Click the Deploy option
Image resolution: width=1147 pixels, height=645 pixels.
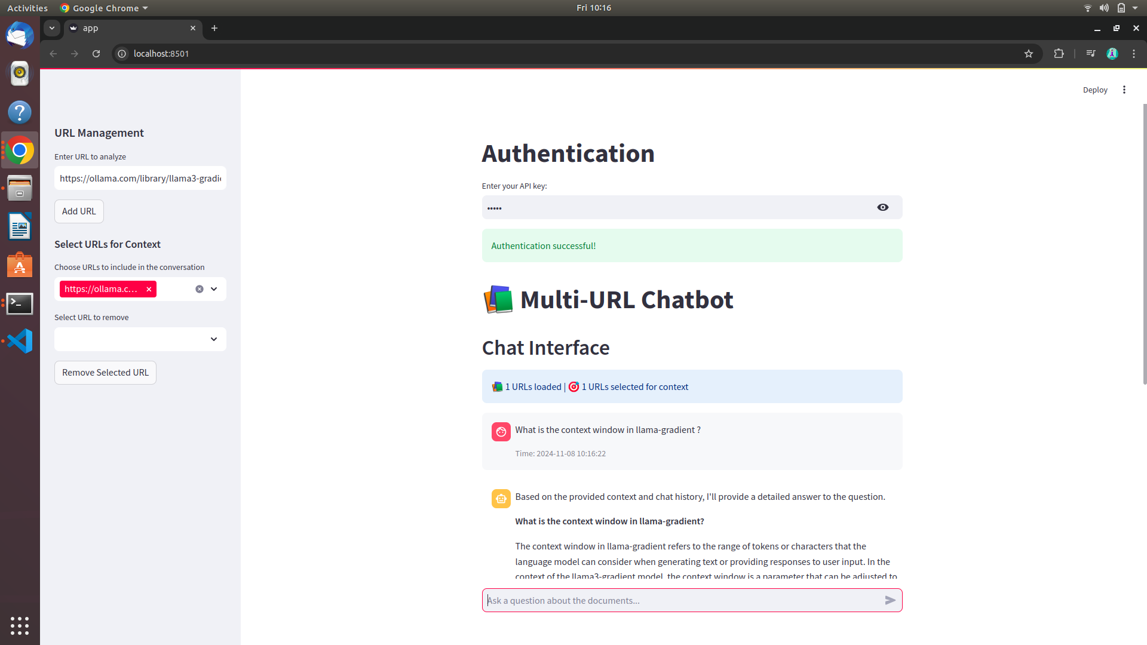click(1094, 90)
